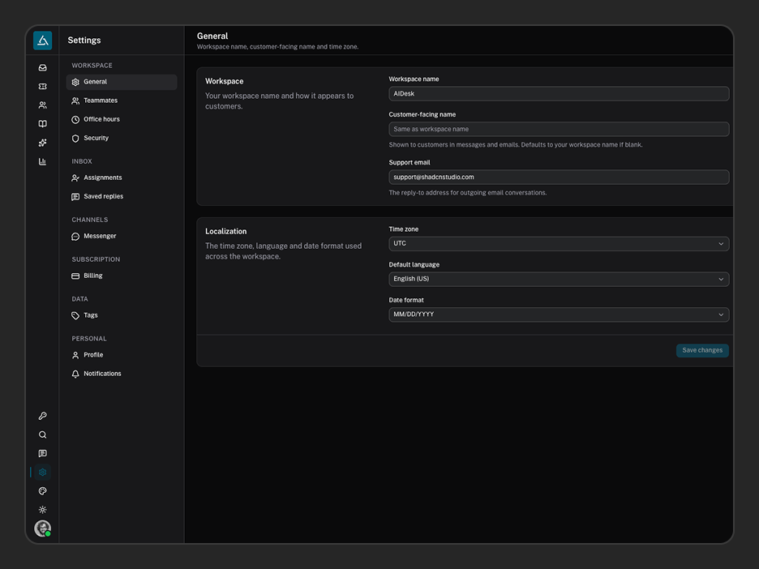Select General in the settings sidebar
This screenshot has width=759, height=569.
tap(122, 82)
